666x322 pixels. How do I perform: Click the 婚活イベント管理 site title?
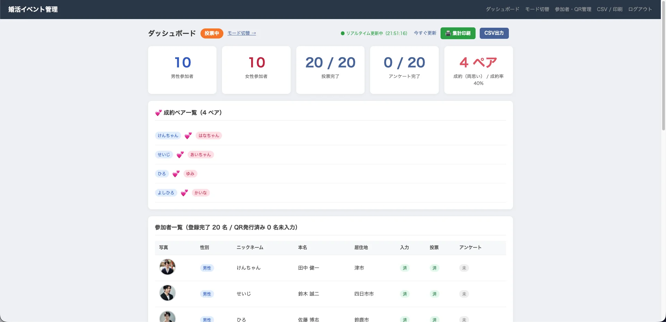click(x=33, y=9)
